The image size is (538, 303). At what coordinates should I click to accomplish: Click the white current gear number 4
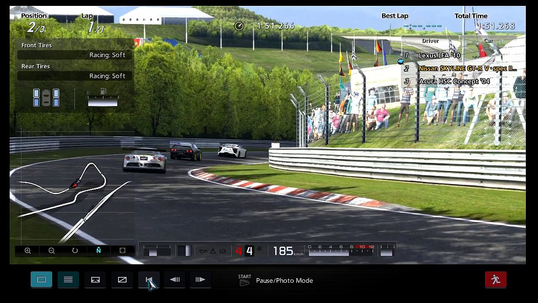point(249,251)
